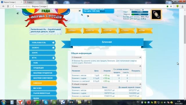Expand the БАЛАНС sidebar section
Image resolution: width=186 pixels, height=105 pixels.
(x=42, y=48)
